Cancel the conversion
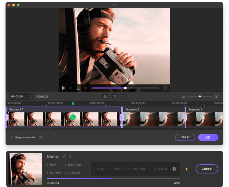 (x=207, y=169)
